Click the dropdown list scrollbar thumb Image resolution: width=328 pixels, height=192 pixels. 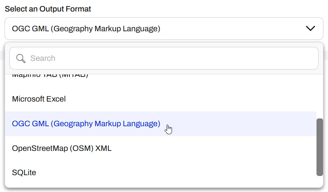[319, 147]
